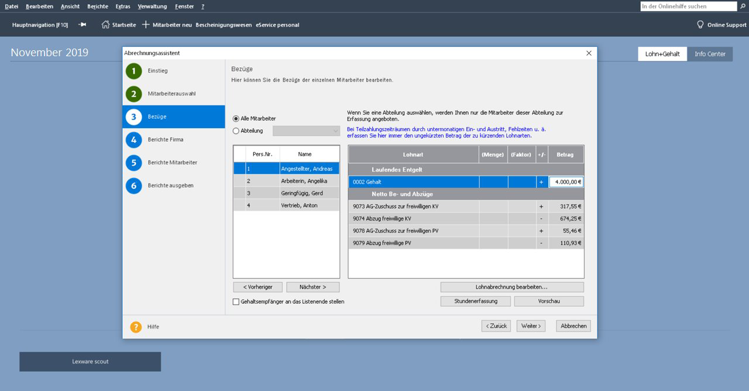749x391 pixels.
Task: Go to step 1 Einstieg circle
Action: (133, 71)
